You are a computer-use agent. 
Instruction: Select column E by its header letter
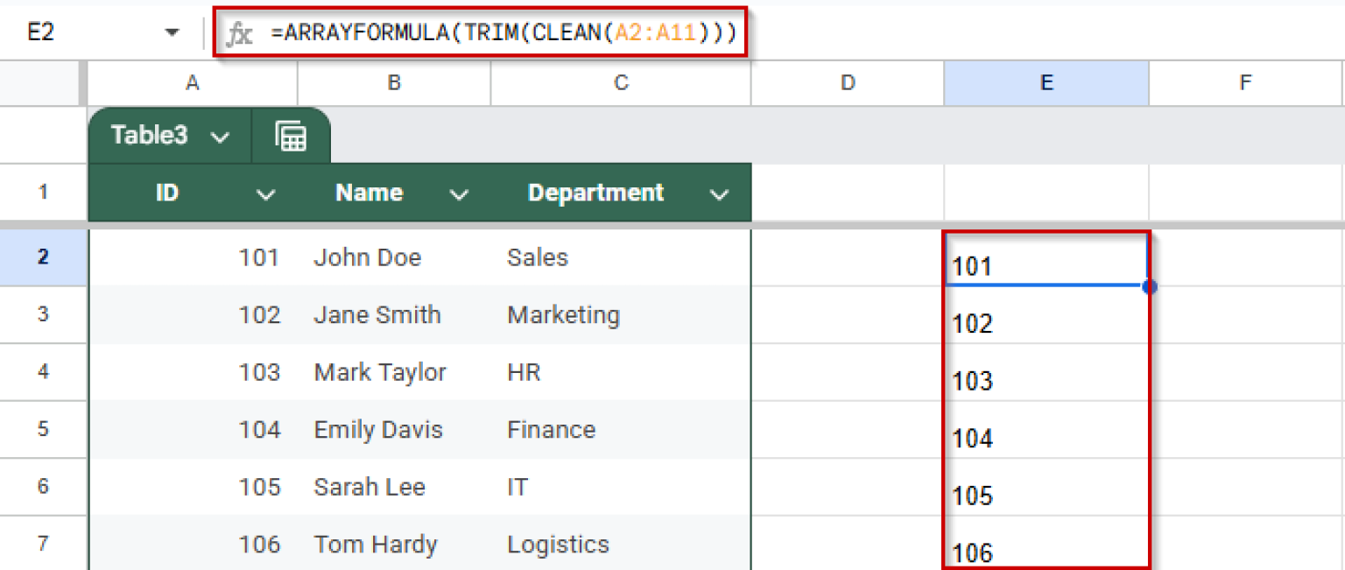[1046, 83]
